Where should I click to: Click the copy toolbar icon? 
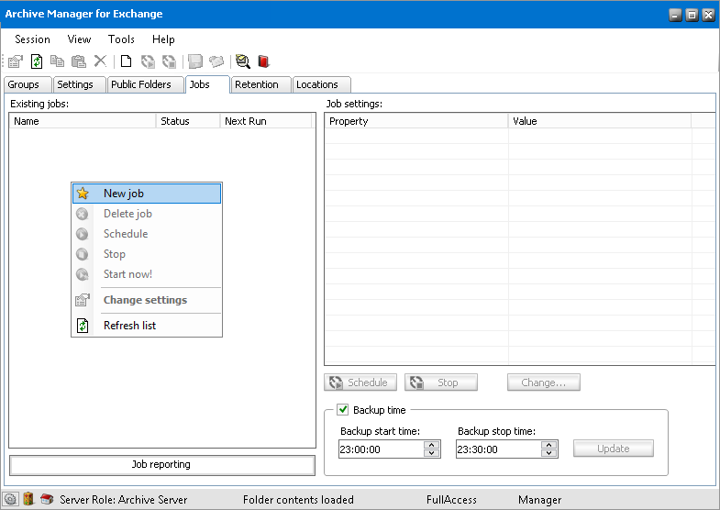58,61
